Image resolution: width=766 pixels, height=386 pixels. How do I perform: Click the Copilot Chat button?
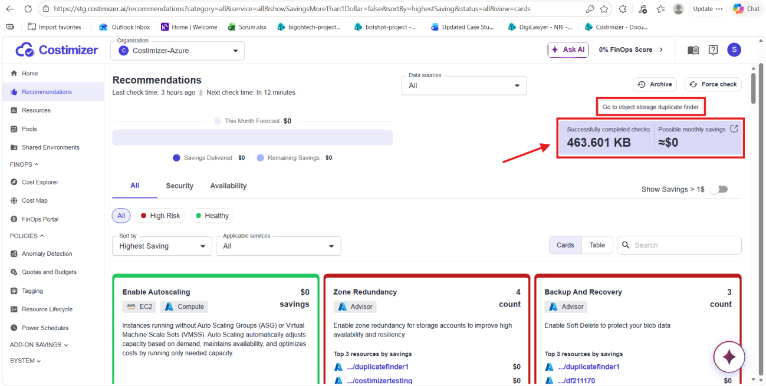[x=747, y=9]
